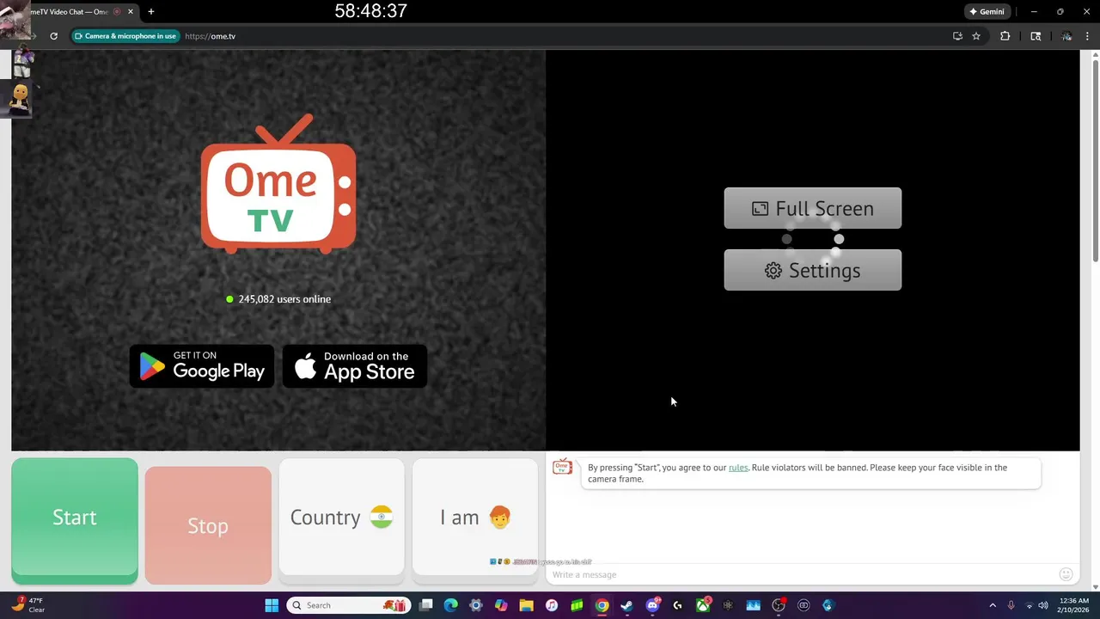1100x619 pixels.
Task: Show hidden system tray icons
Action: click(x=993, y=605)
